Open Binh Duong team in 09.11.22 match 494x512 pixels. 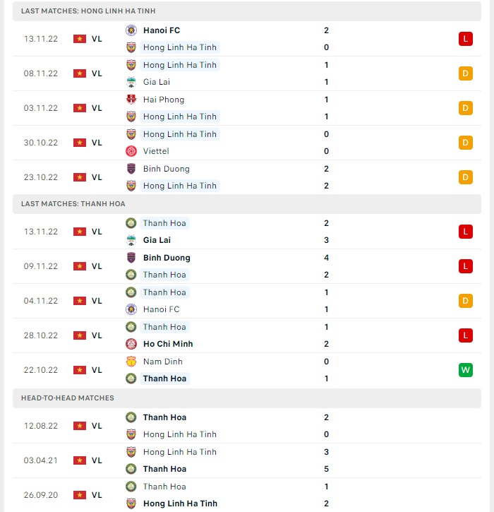tap(167, 258)
